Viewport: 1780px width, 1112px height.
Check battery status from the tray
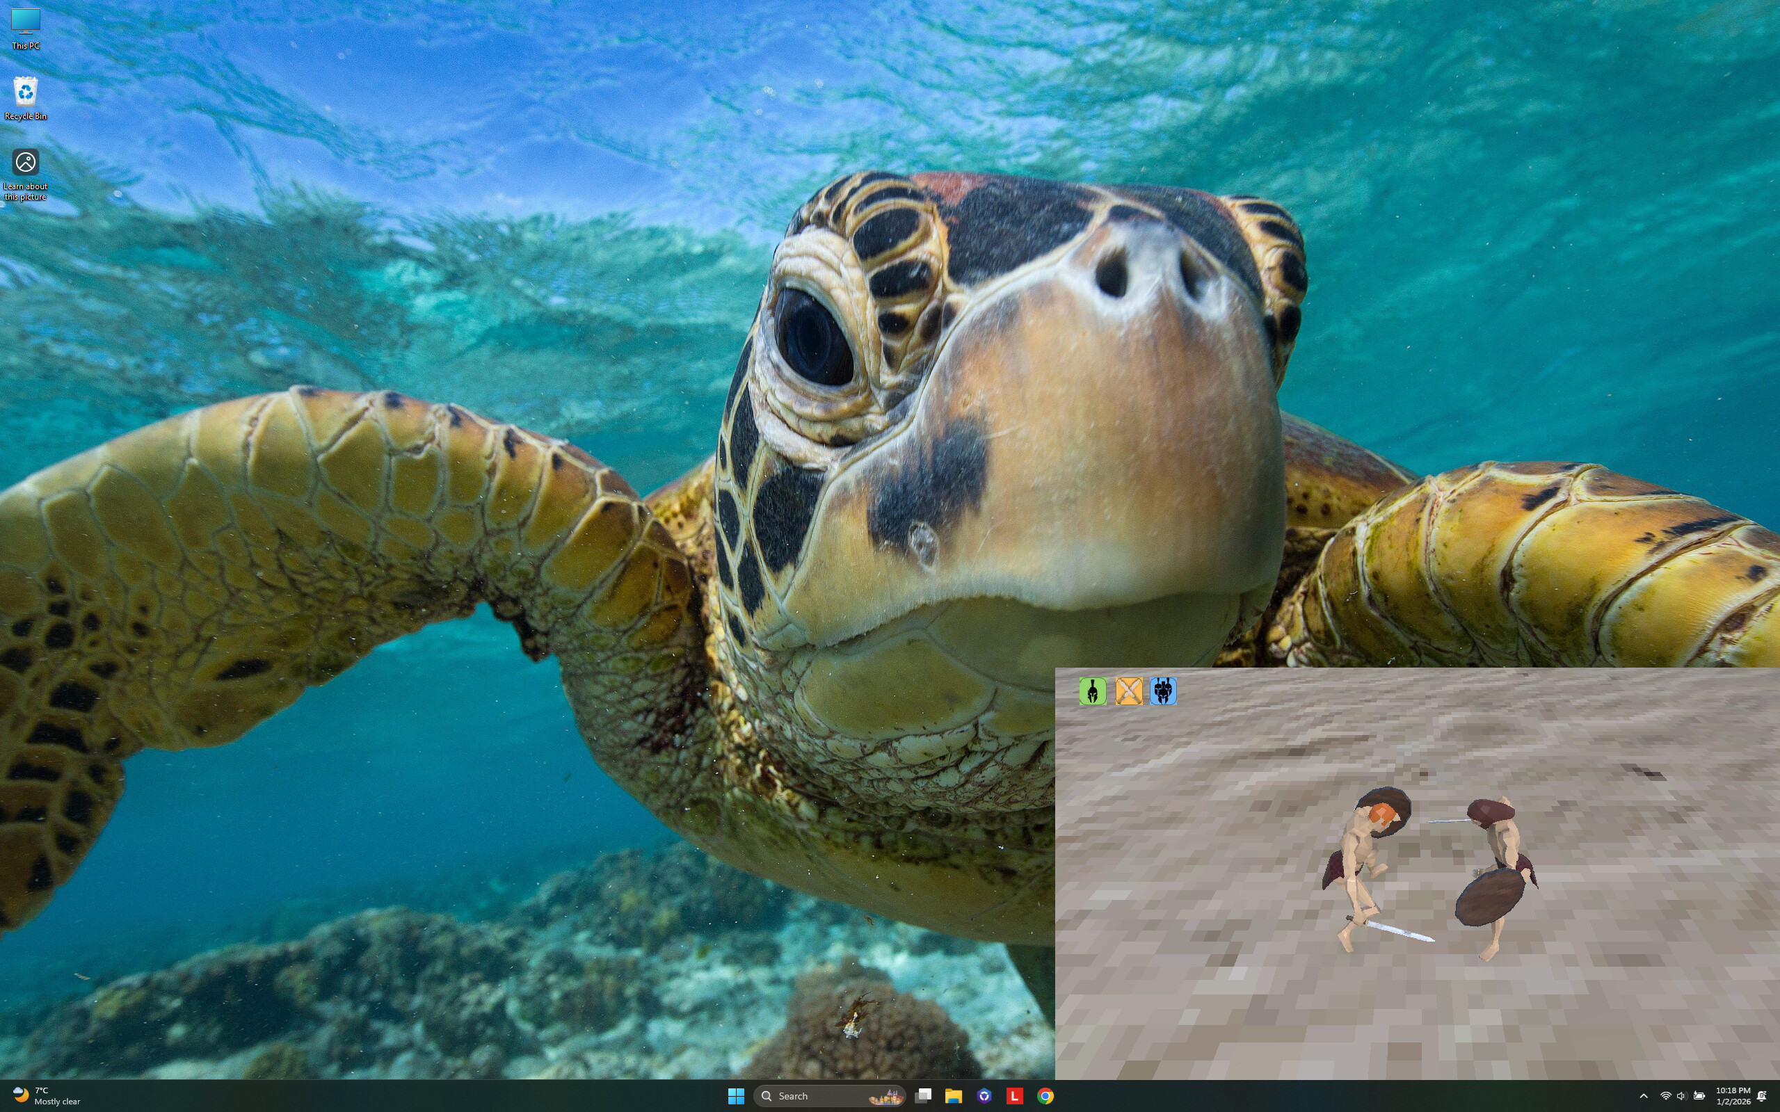click(1699, 1096)
